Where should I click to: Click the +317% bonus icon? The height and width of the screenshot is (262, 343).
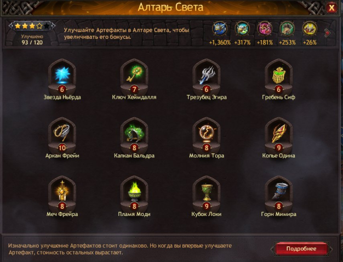coord(242,29)
